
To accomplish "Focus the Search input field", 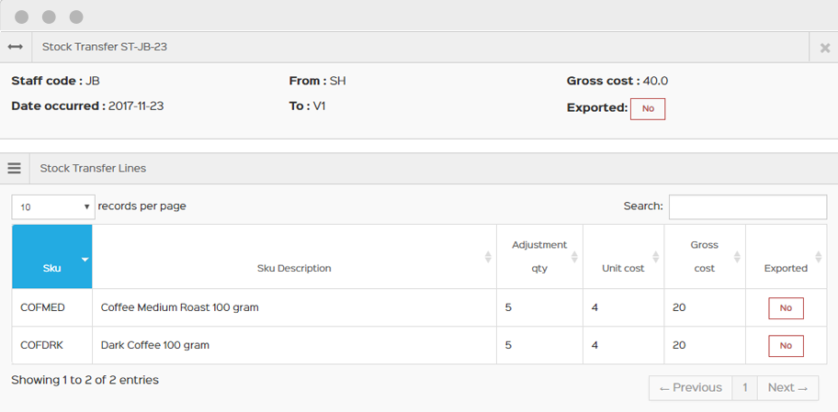I will pos(748,206).
